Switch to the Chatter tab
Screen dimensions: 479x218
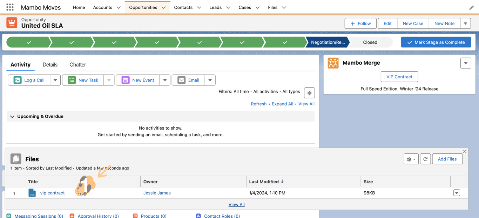pos(77,65)
